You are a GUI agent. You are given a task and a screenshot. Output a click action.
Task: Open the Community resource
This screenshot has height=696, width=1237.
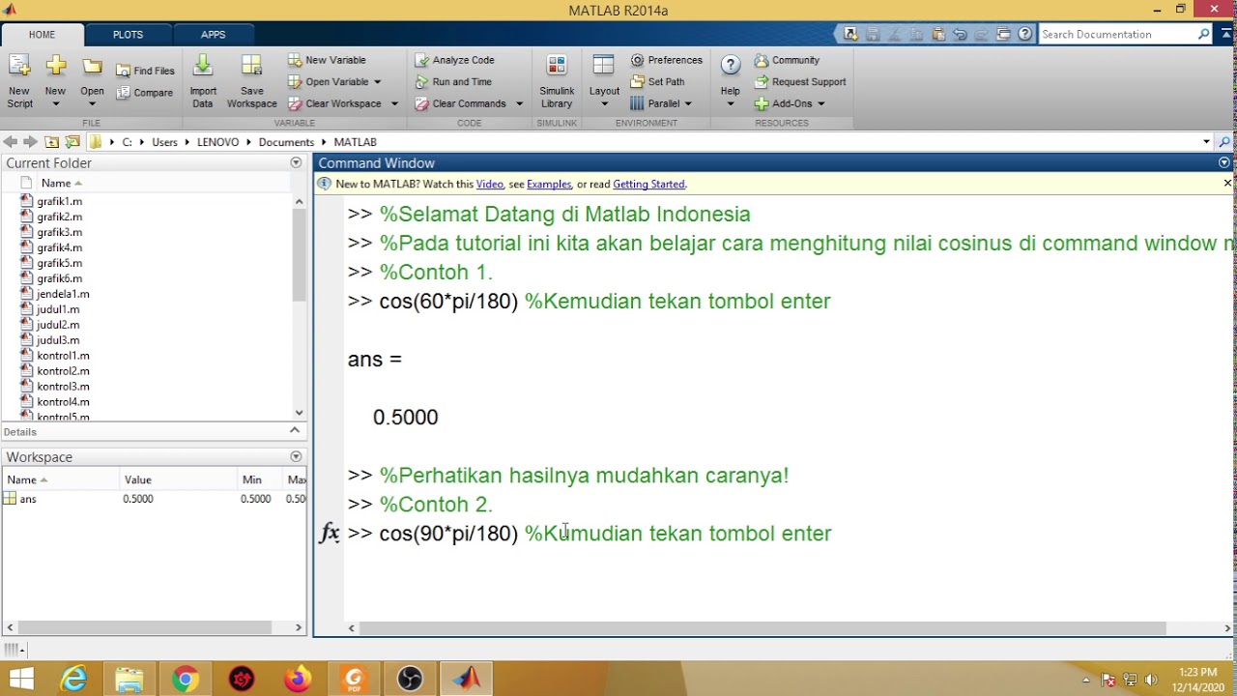pos(787,60)
